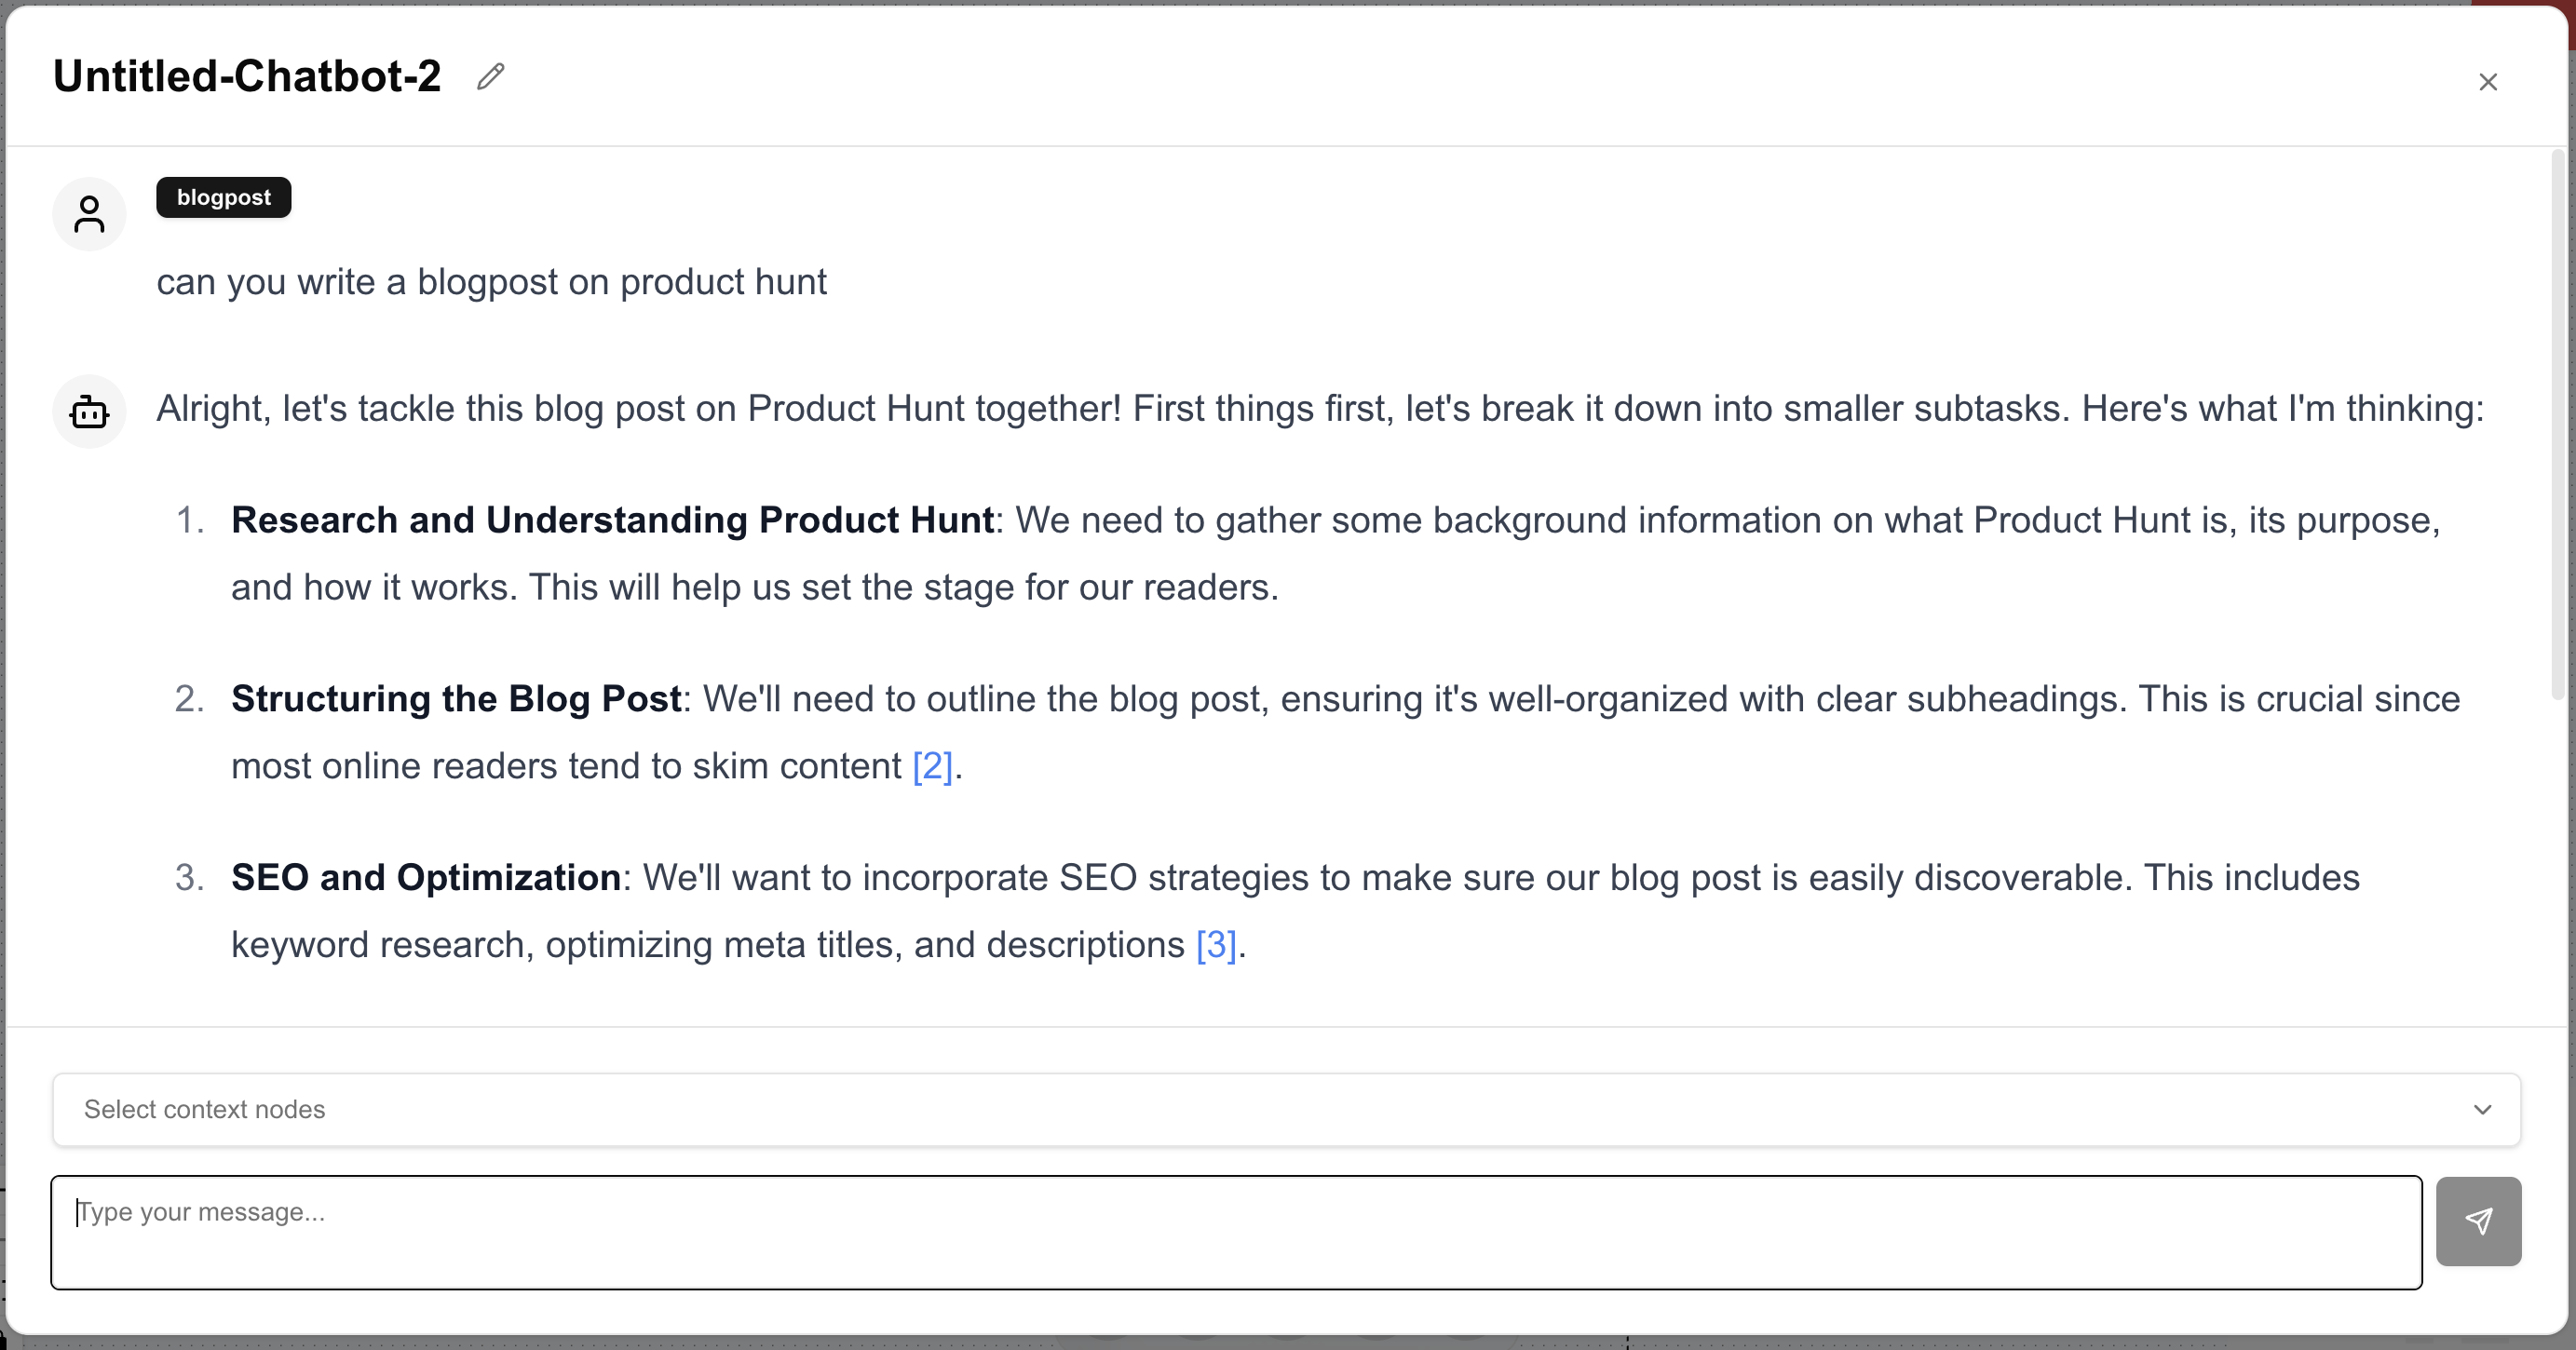Viewport: 2576px width, 1350px height.
Task: Send the message with paper plane button
Action: tap(2477, 1221)
